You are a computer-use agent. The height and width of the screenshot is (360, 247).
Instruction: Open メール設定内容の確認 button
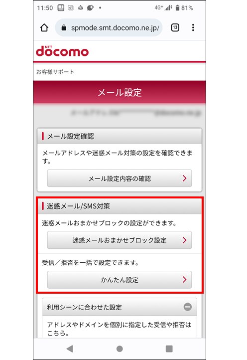click(x=120, y=179)
